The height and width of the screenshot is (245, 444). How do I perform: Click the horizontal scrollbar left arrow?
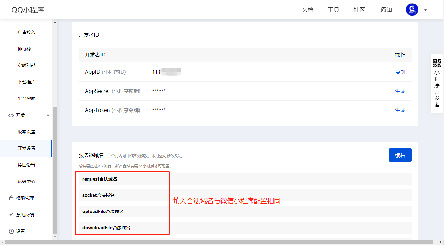[2, 242]
